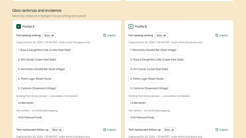Highlight Xi'an Famous Foods chip in Profile B
The height and width of the screenshot is (138, 246).
point(142,117)
